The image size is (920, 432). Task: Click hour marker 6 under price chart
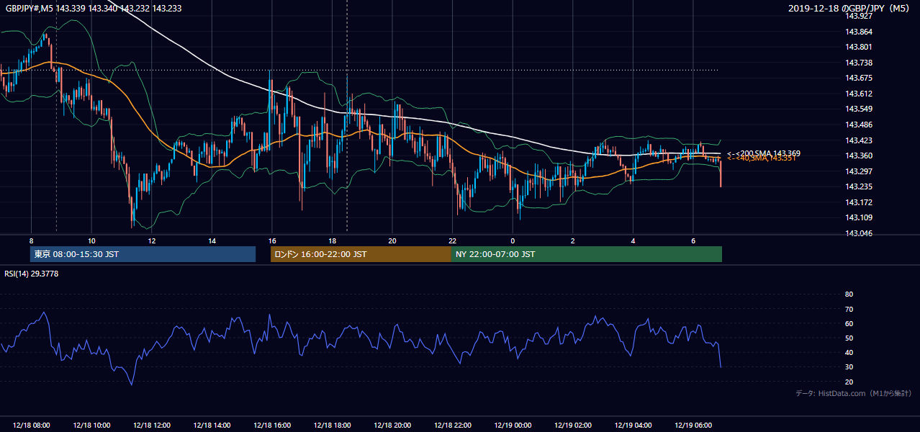(693, 240)
